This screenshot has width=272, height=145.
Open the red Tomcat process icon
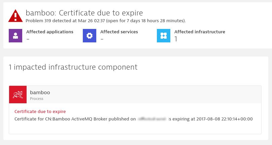pyautogui.click(x=18, y=95)
